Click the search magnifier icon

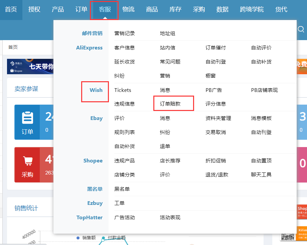click(x=301, y=29)
